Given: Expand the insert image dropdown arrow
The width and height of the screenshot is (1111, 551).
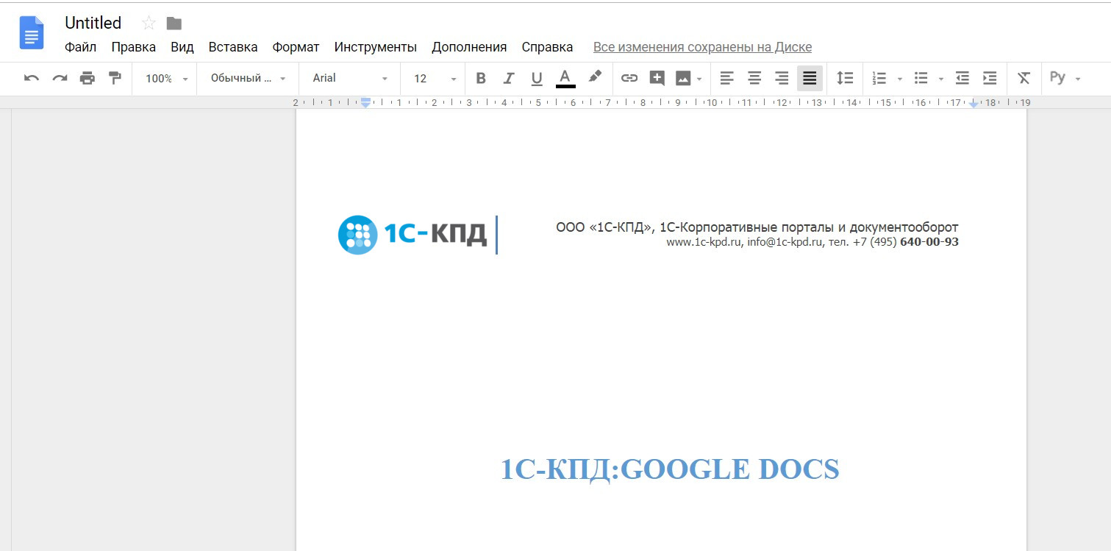Looking at the screenshot, I should tap(699, 79).
